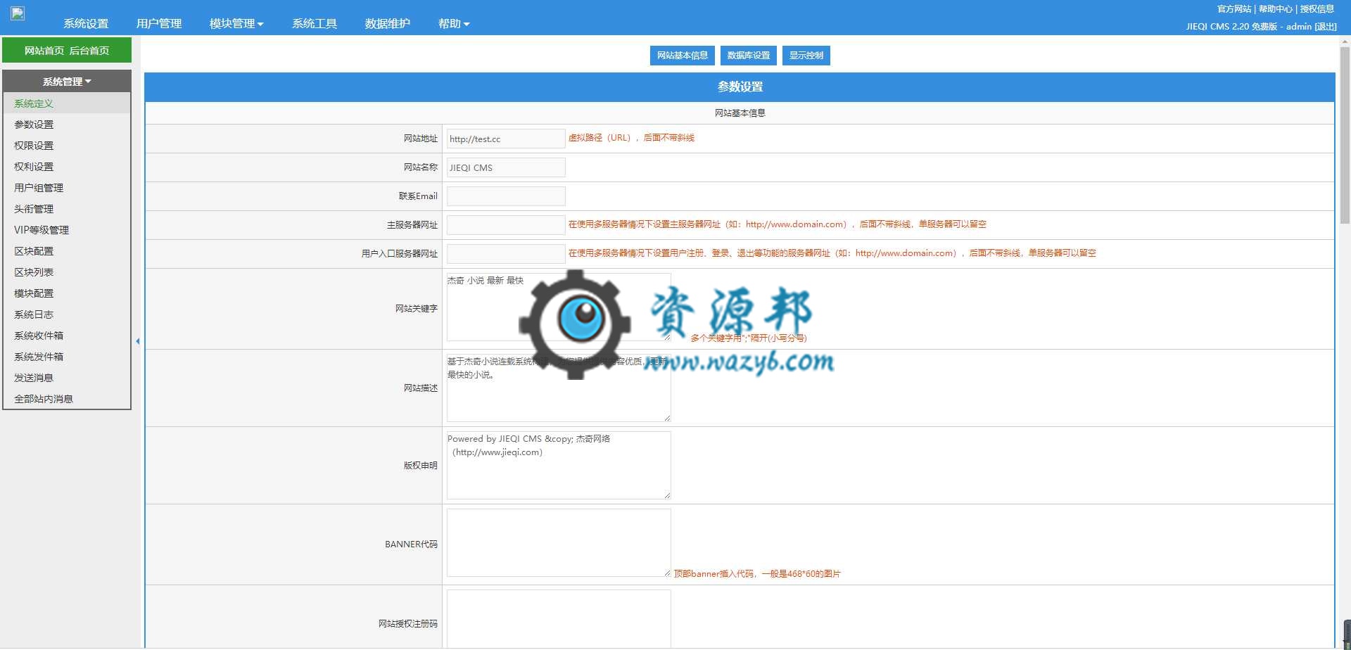Select 用户组管理 in the sidebar
Image resolution: width=1351 pixels, height=650 pixels.
pos(39,188)
